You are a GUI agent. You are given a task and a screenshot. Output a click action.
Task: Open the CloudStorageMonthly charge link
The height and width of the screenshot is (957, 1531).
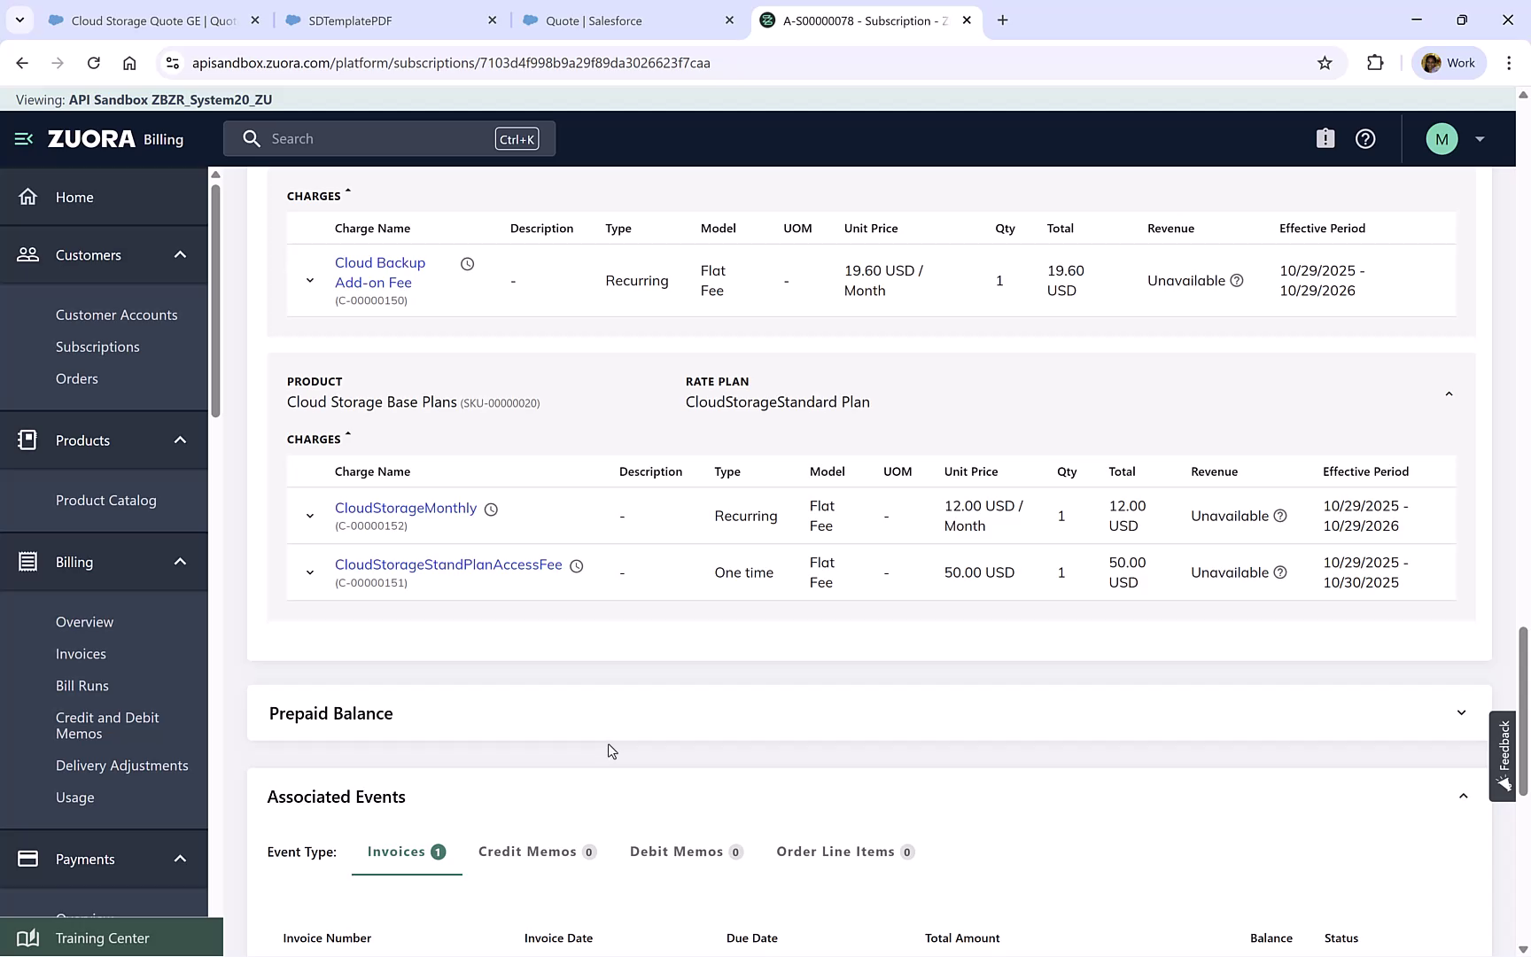point(405,508)
